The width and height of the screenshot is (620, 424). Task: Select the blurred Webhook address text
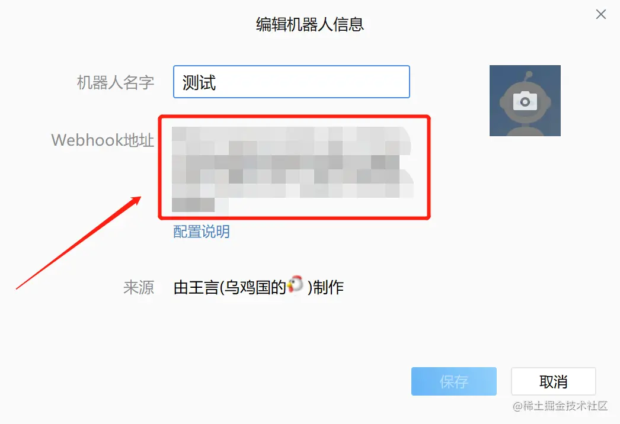coord(293,169)
